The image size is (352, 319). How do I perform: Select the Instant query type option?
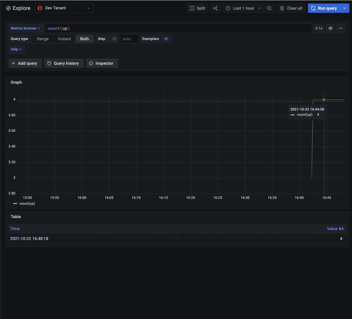tap(64, 38)
